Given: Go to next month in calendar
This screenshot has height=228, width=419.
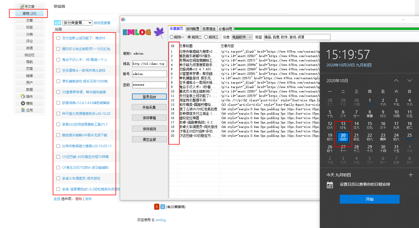Looking at the screenshot, I should 410,81.
